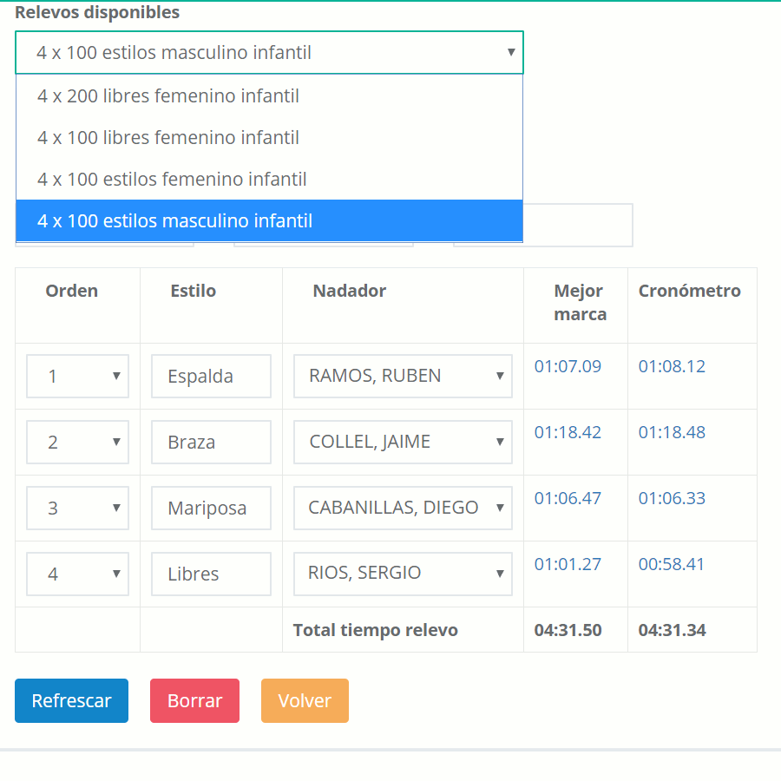Open swimmer dropdown COLLEL, JAIME
The image size is (781, 781).
pos(403,442)
